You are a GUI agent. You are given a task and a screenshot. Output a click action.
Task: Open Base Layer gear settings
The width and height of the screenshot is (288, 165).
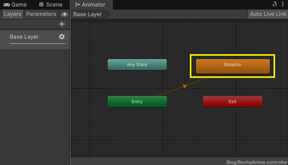[x=62, y=37]
